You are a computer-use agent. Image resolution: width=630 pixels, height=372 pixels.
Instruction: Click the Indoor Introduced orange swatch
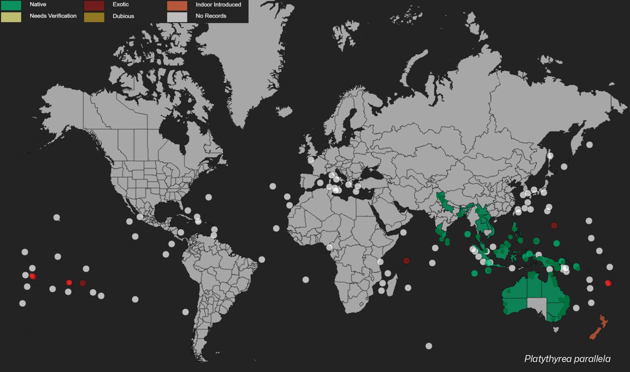click(x=177, y=5)
